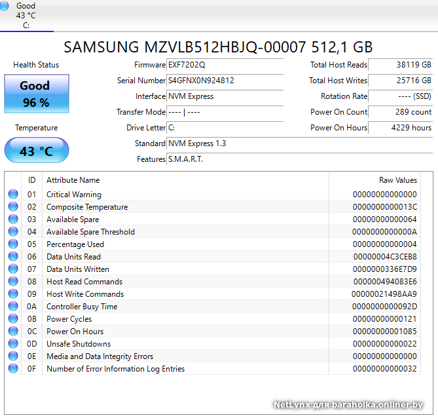Click the Total Host Reads value 38119 GB

point(400,65)
